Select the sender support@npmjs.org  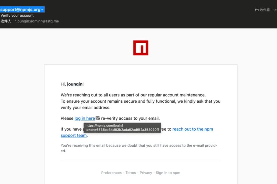pos(20,9)
